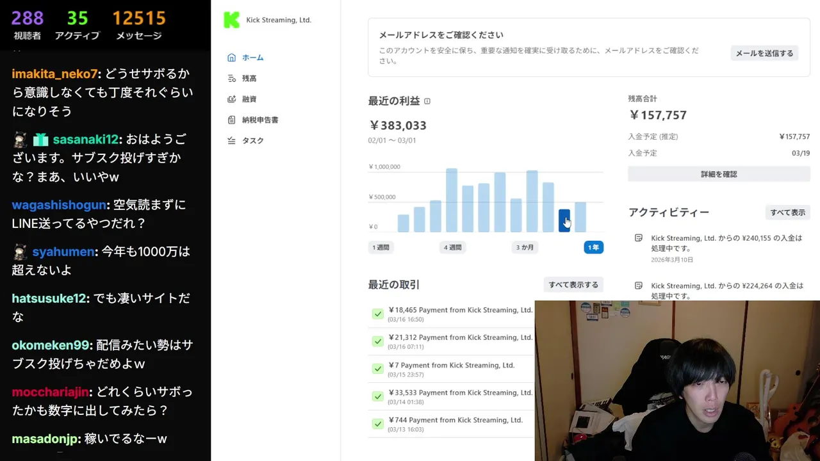Image resolution: width=820 pixels, height=461 pixels.
Task: Click the ¥383,033 recent profit amount
Action: 397,125
